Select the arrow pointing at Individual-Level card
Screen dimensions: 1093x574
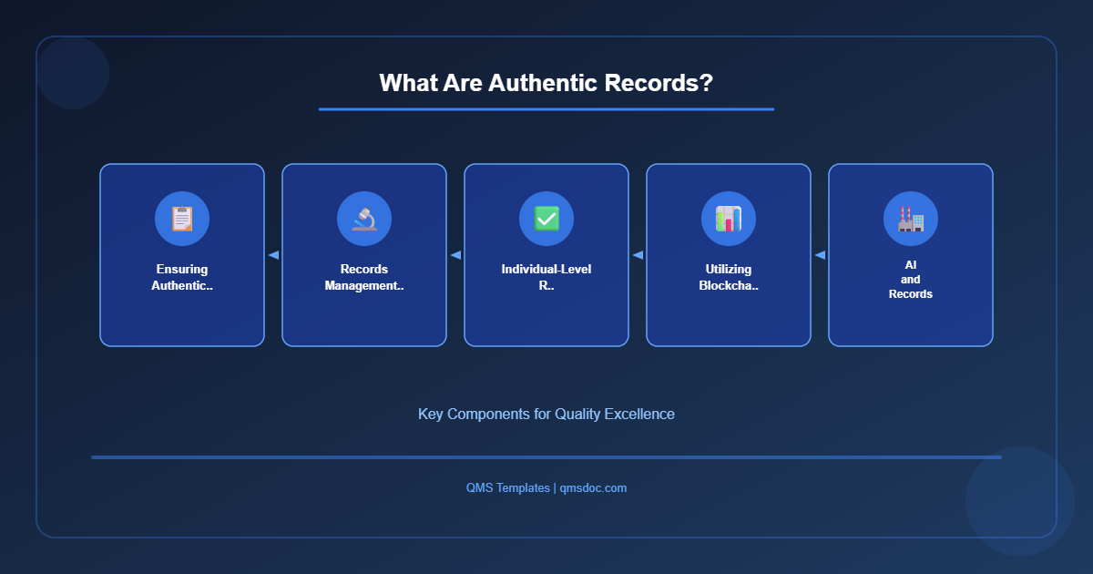[638, 255]
